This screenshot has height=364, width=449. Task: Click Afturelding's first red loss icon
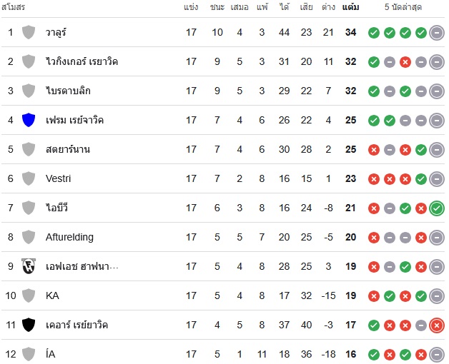point(374,238)
